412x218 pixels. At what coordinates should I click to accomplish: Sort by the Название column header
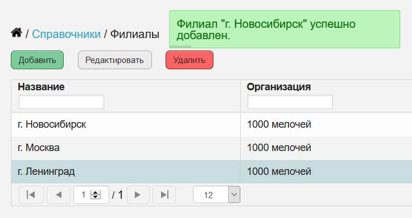41,87
